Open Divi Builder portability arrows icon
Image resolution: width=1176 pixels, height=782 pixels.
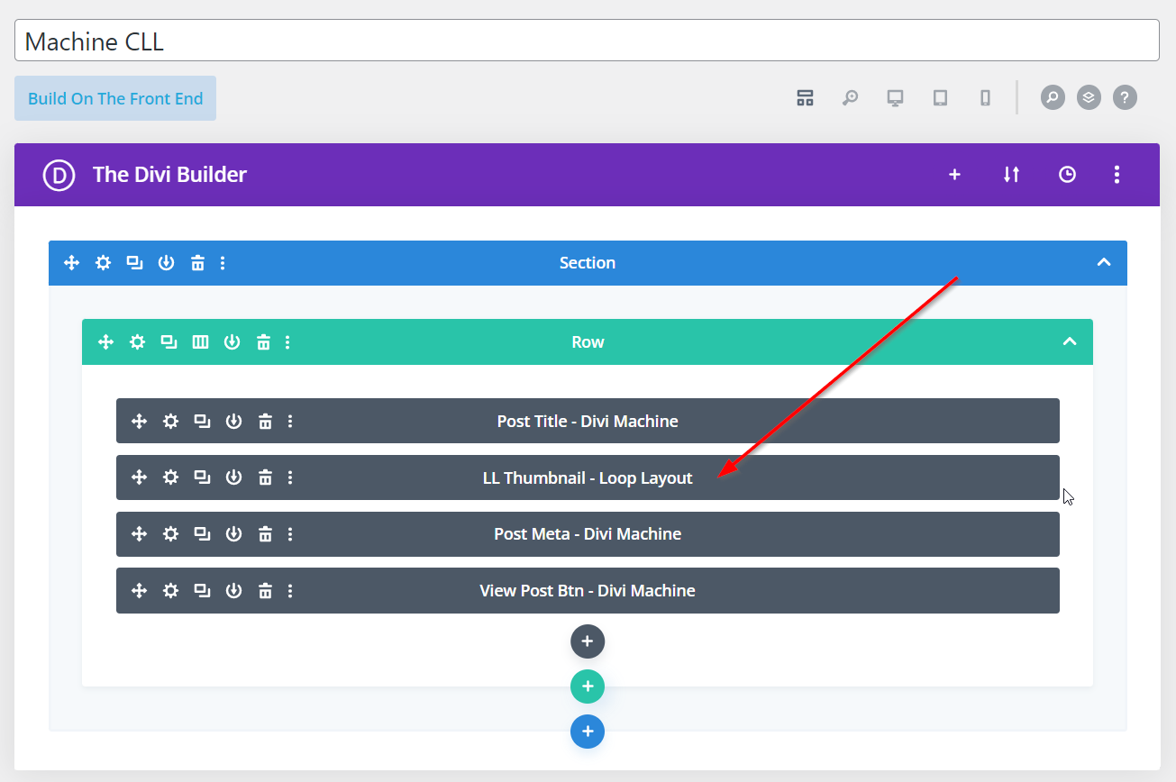click(1011, 175)
